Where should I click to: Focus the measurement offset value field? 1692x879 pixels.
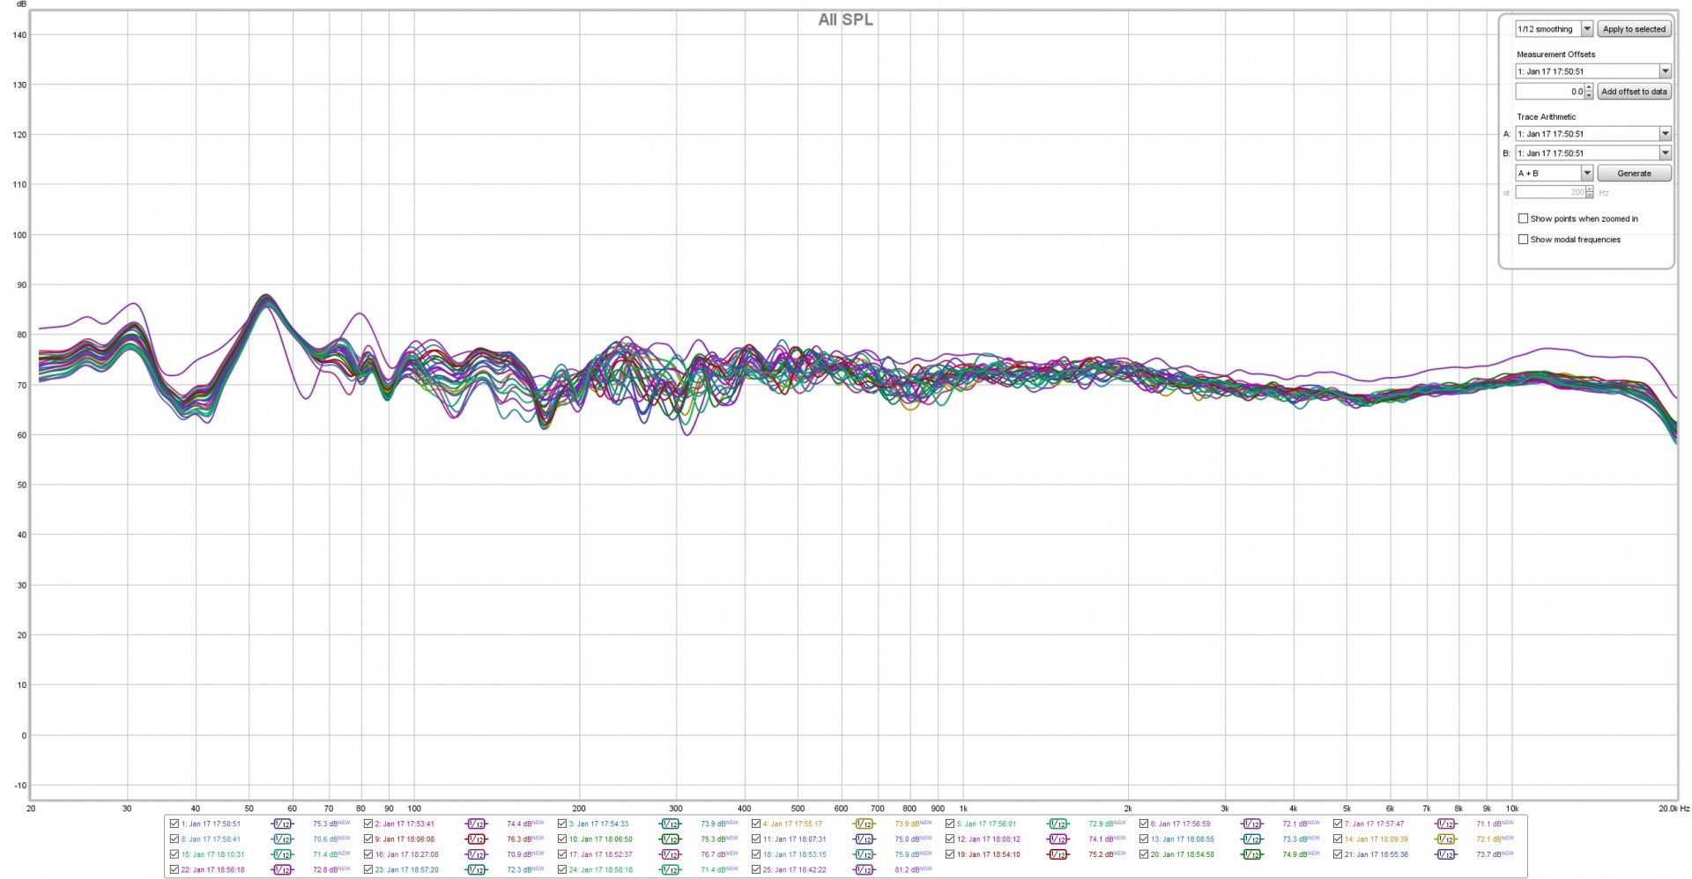(x=1550, y=92)
